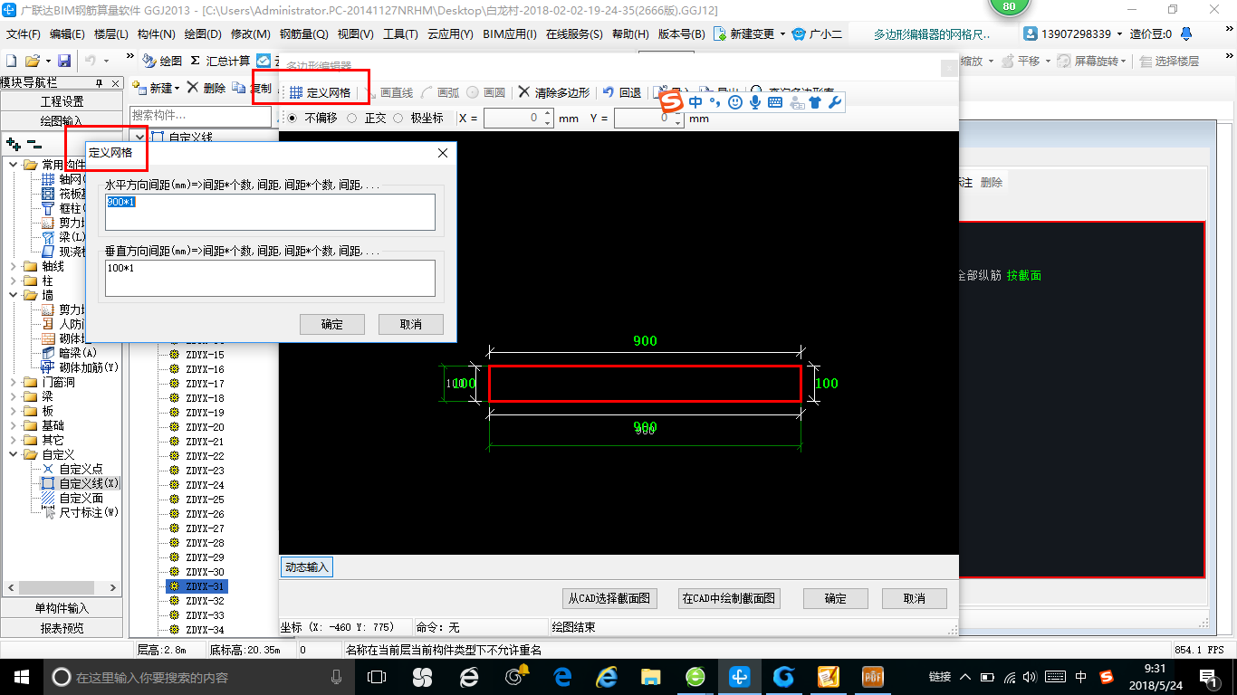This screenshot has width=1237, height=695.
Task: Select the 画圆 draw circle tool
Action: click(486, 92)
